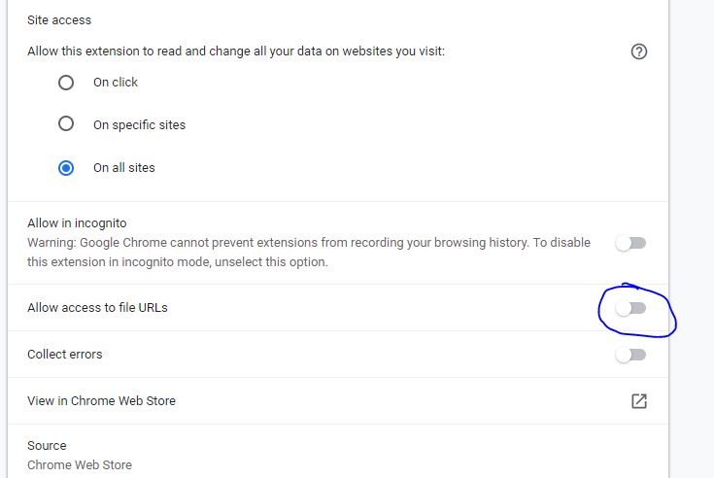This screenshot has height=478, width=714.
Task: Turn on Allow access to file URLs switch
Action: 630,308
